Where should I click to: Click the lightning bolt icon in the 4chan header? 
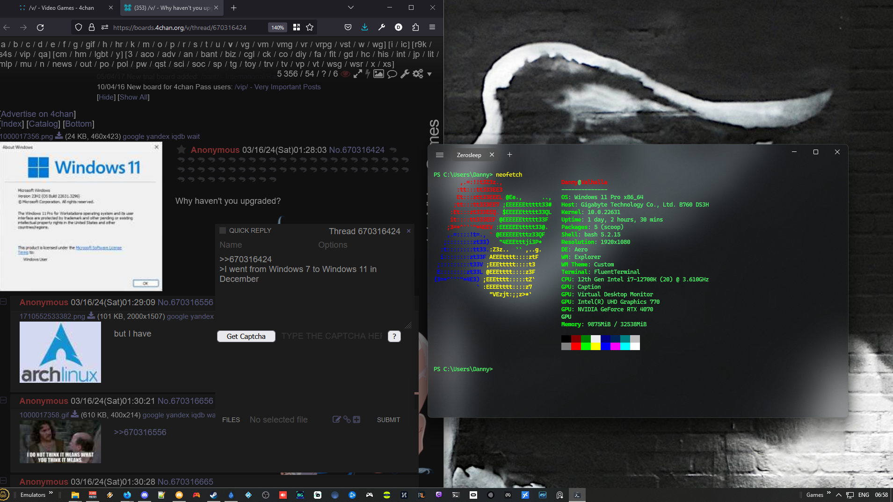click(x=368, y=74)
